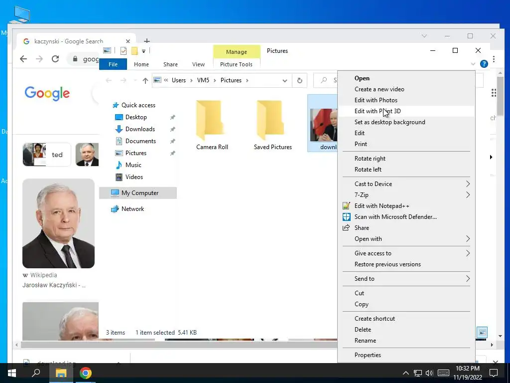This screenshot has height=383, width=510.
Task: Open the Customize Quick Access Toolbar dropdown
Action: (143, 51)
